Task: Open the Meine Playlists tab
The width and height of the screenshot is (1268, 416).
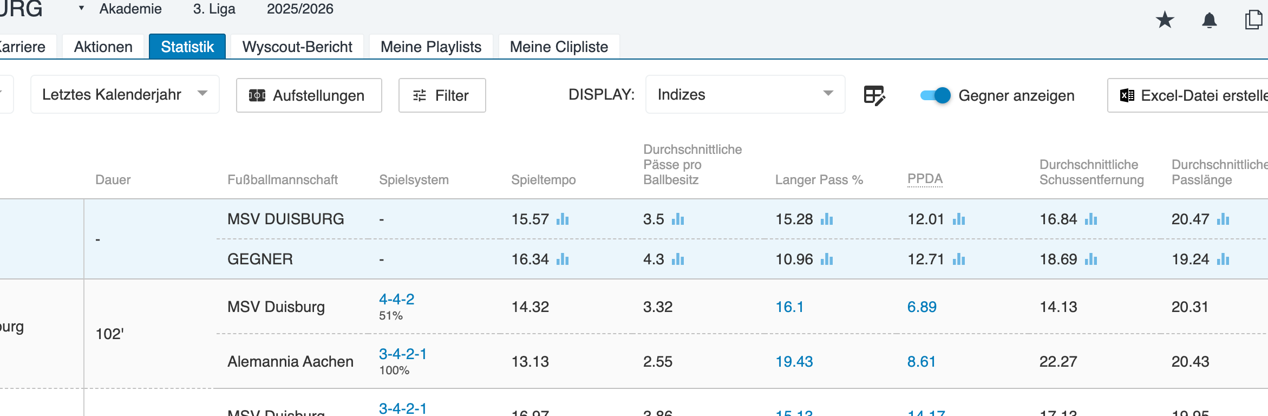Action: (x=431, y=47)
